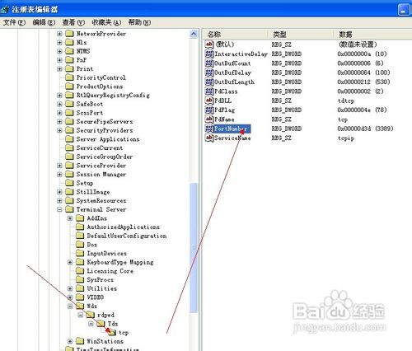Click the PdFlag DWORD icon
Image resolution: width=412 pixels, height=351 pixels.
coord(209,110)
